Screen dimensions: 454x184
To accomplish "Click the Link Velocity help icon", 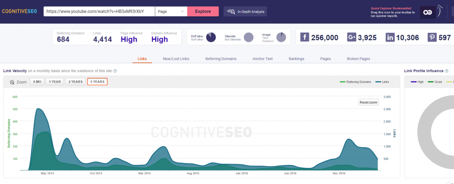I will click(x=115, y=71).
